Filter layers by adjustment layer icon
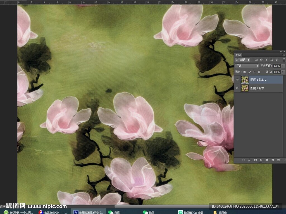 (x=261, y=60)
